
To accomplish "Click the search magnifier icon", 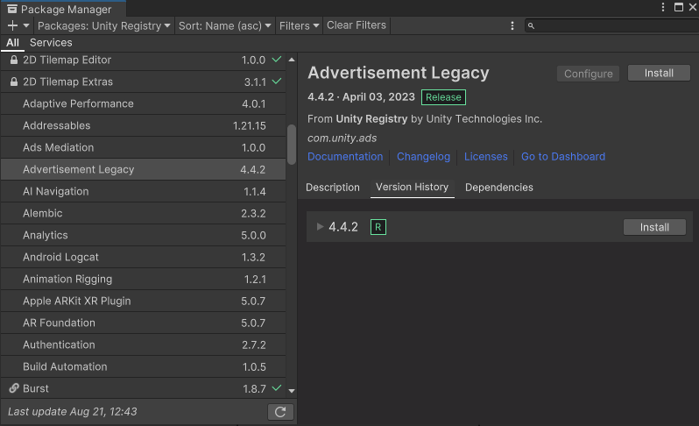I will coord(531,26).
